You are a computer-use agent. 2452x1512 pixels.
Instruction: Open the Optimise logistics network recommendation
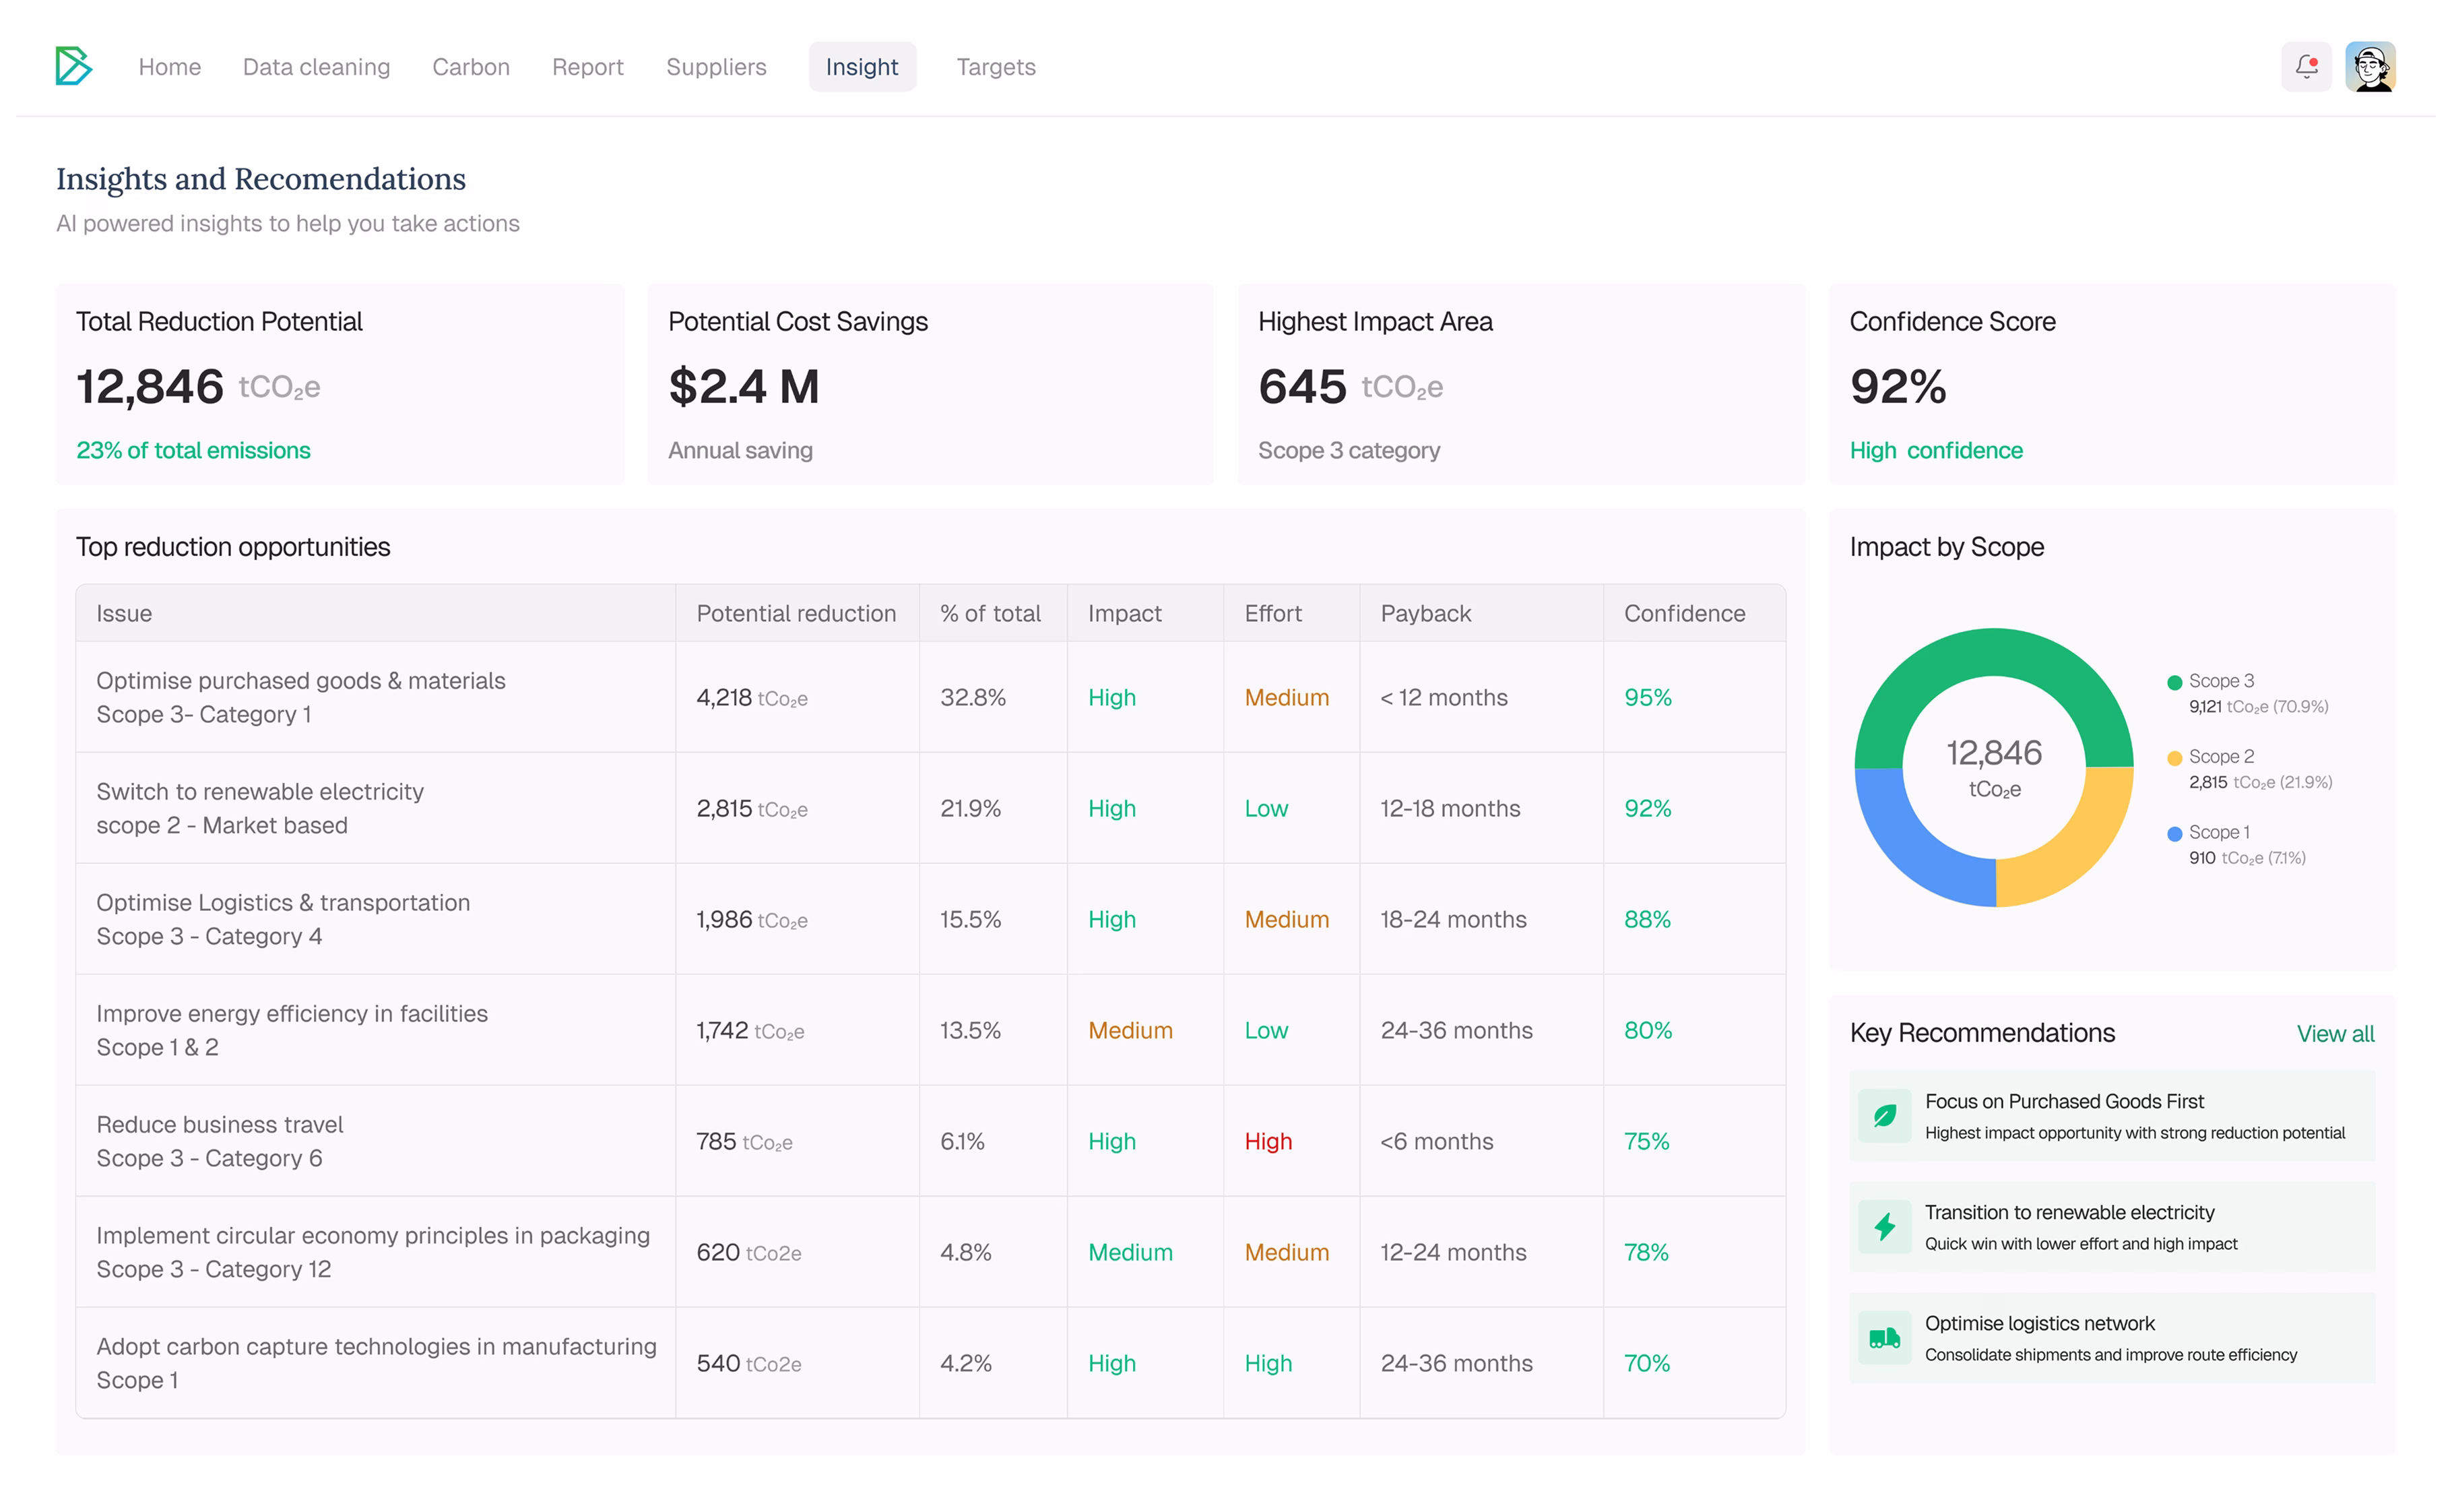pyautogui.click(x=2111, y=1337)
